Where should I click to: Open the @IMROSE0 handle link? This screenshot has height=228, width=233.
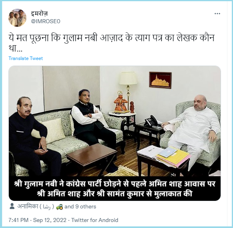click(46, 21)
